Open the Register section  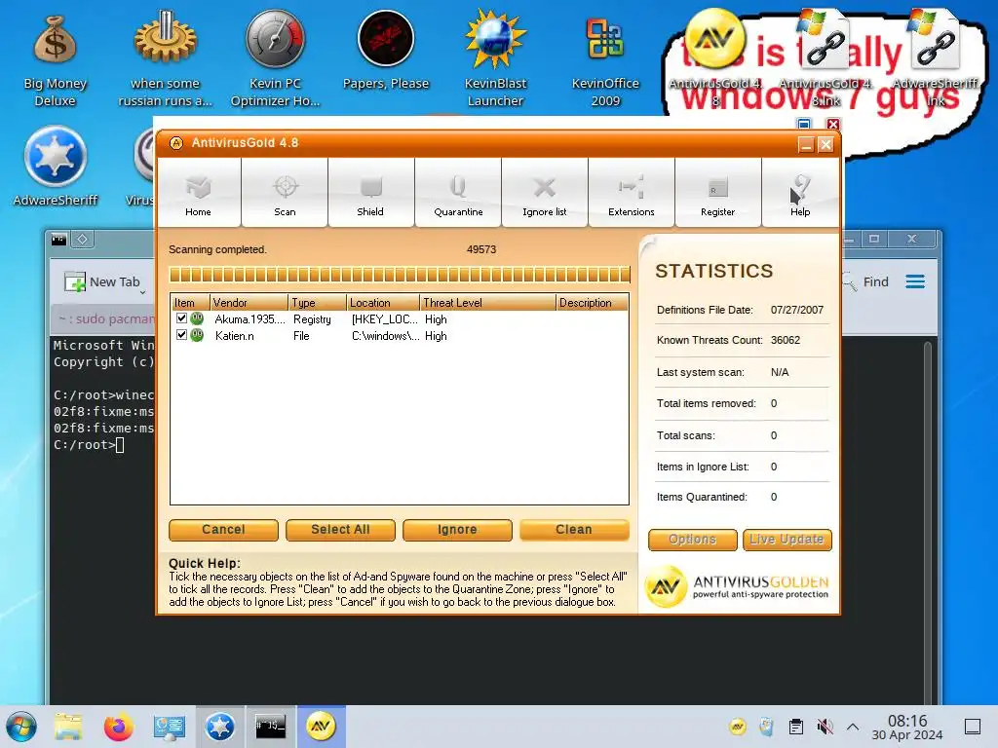[x=717, y=194]
